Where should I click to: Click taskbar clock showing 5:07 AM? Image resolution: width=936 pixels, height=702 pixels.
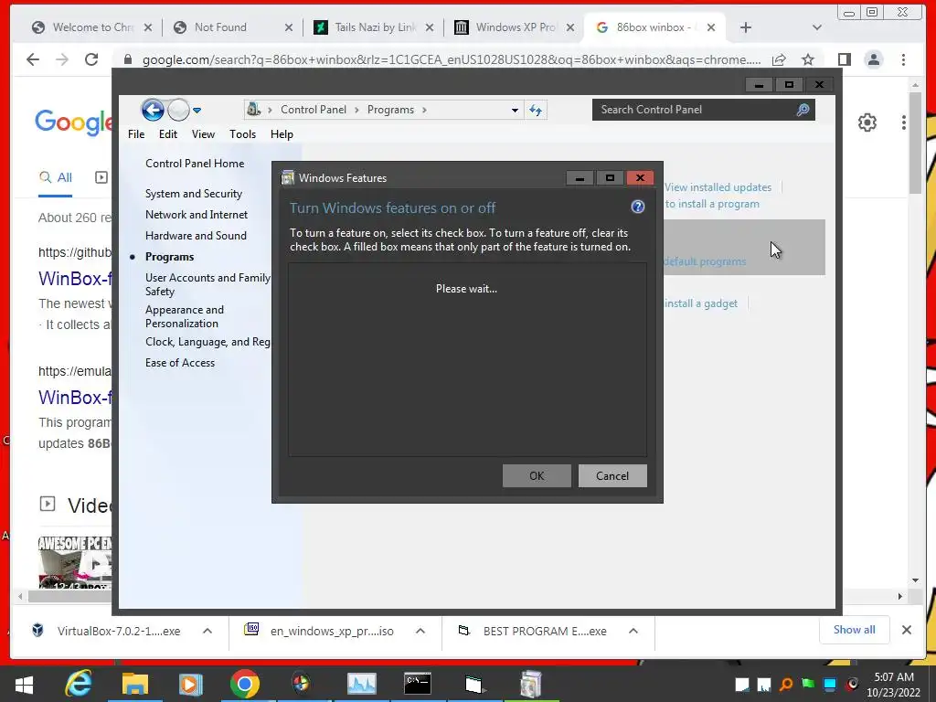click(894, 684)
